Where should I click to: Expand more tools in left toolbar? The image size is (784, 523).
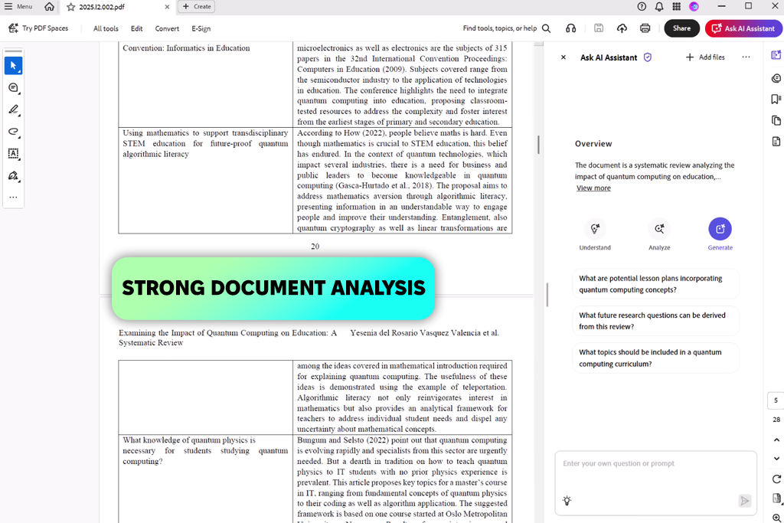click(14, 198)
